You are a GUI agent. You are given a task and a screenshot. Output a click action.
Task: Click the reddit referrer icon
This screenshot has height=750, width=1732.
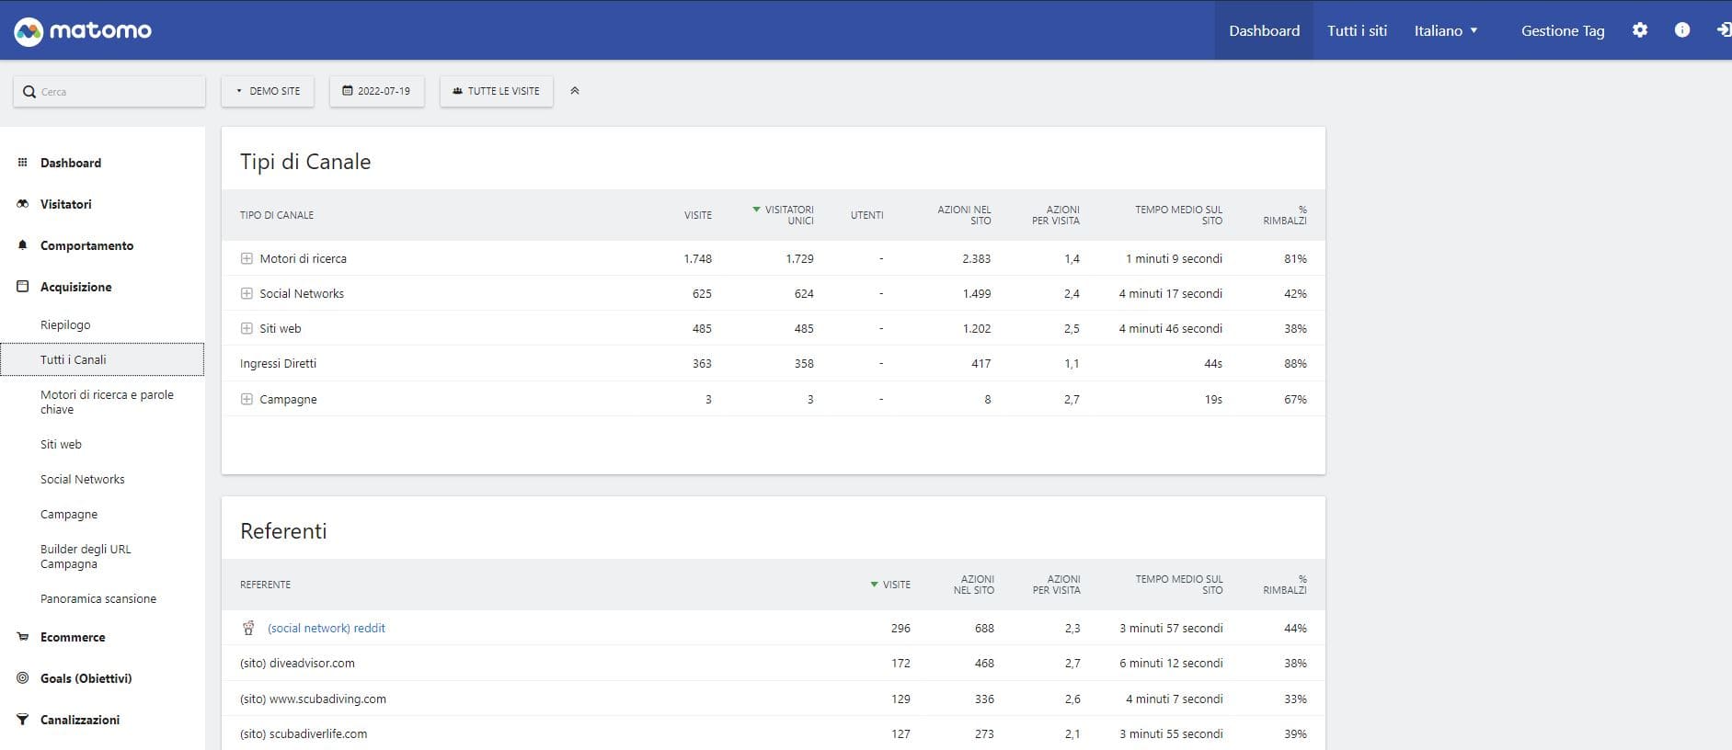click(x=248, y=629)
